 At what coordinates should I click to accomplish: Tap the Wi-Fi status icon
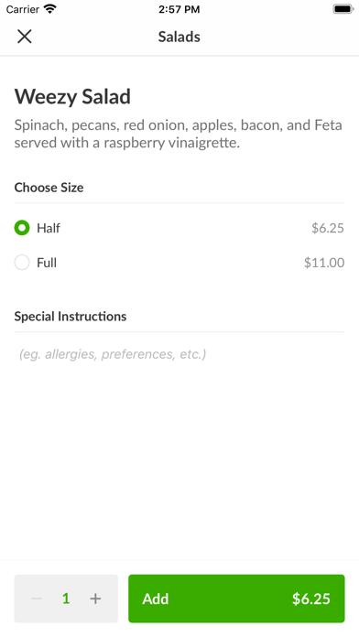point(50,9)
